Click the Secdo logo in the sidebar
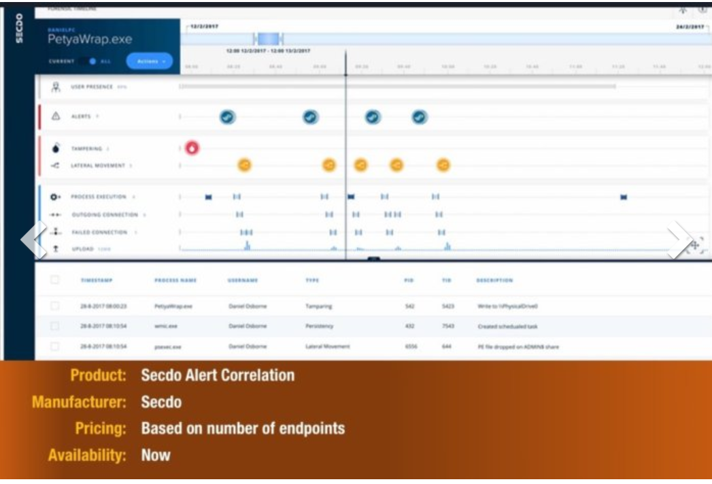 (18, 28)
